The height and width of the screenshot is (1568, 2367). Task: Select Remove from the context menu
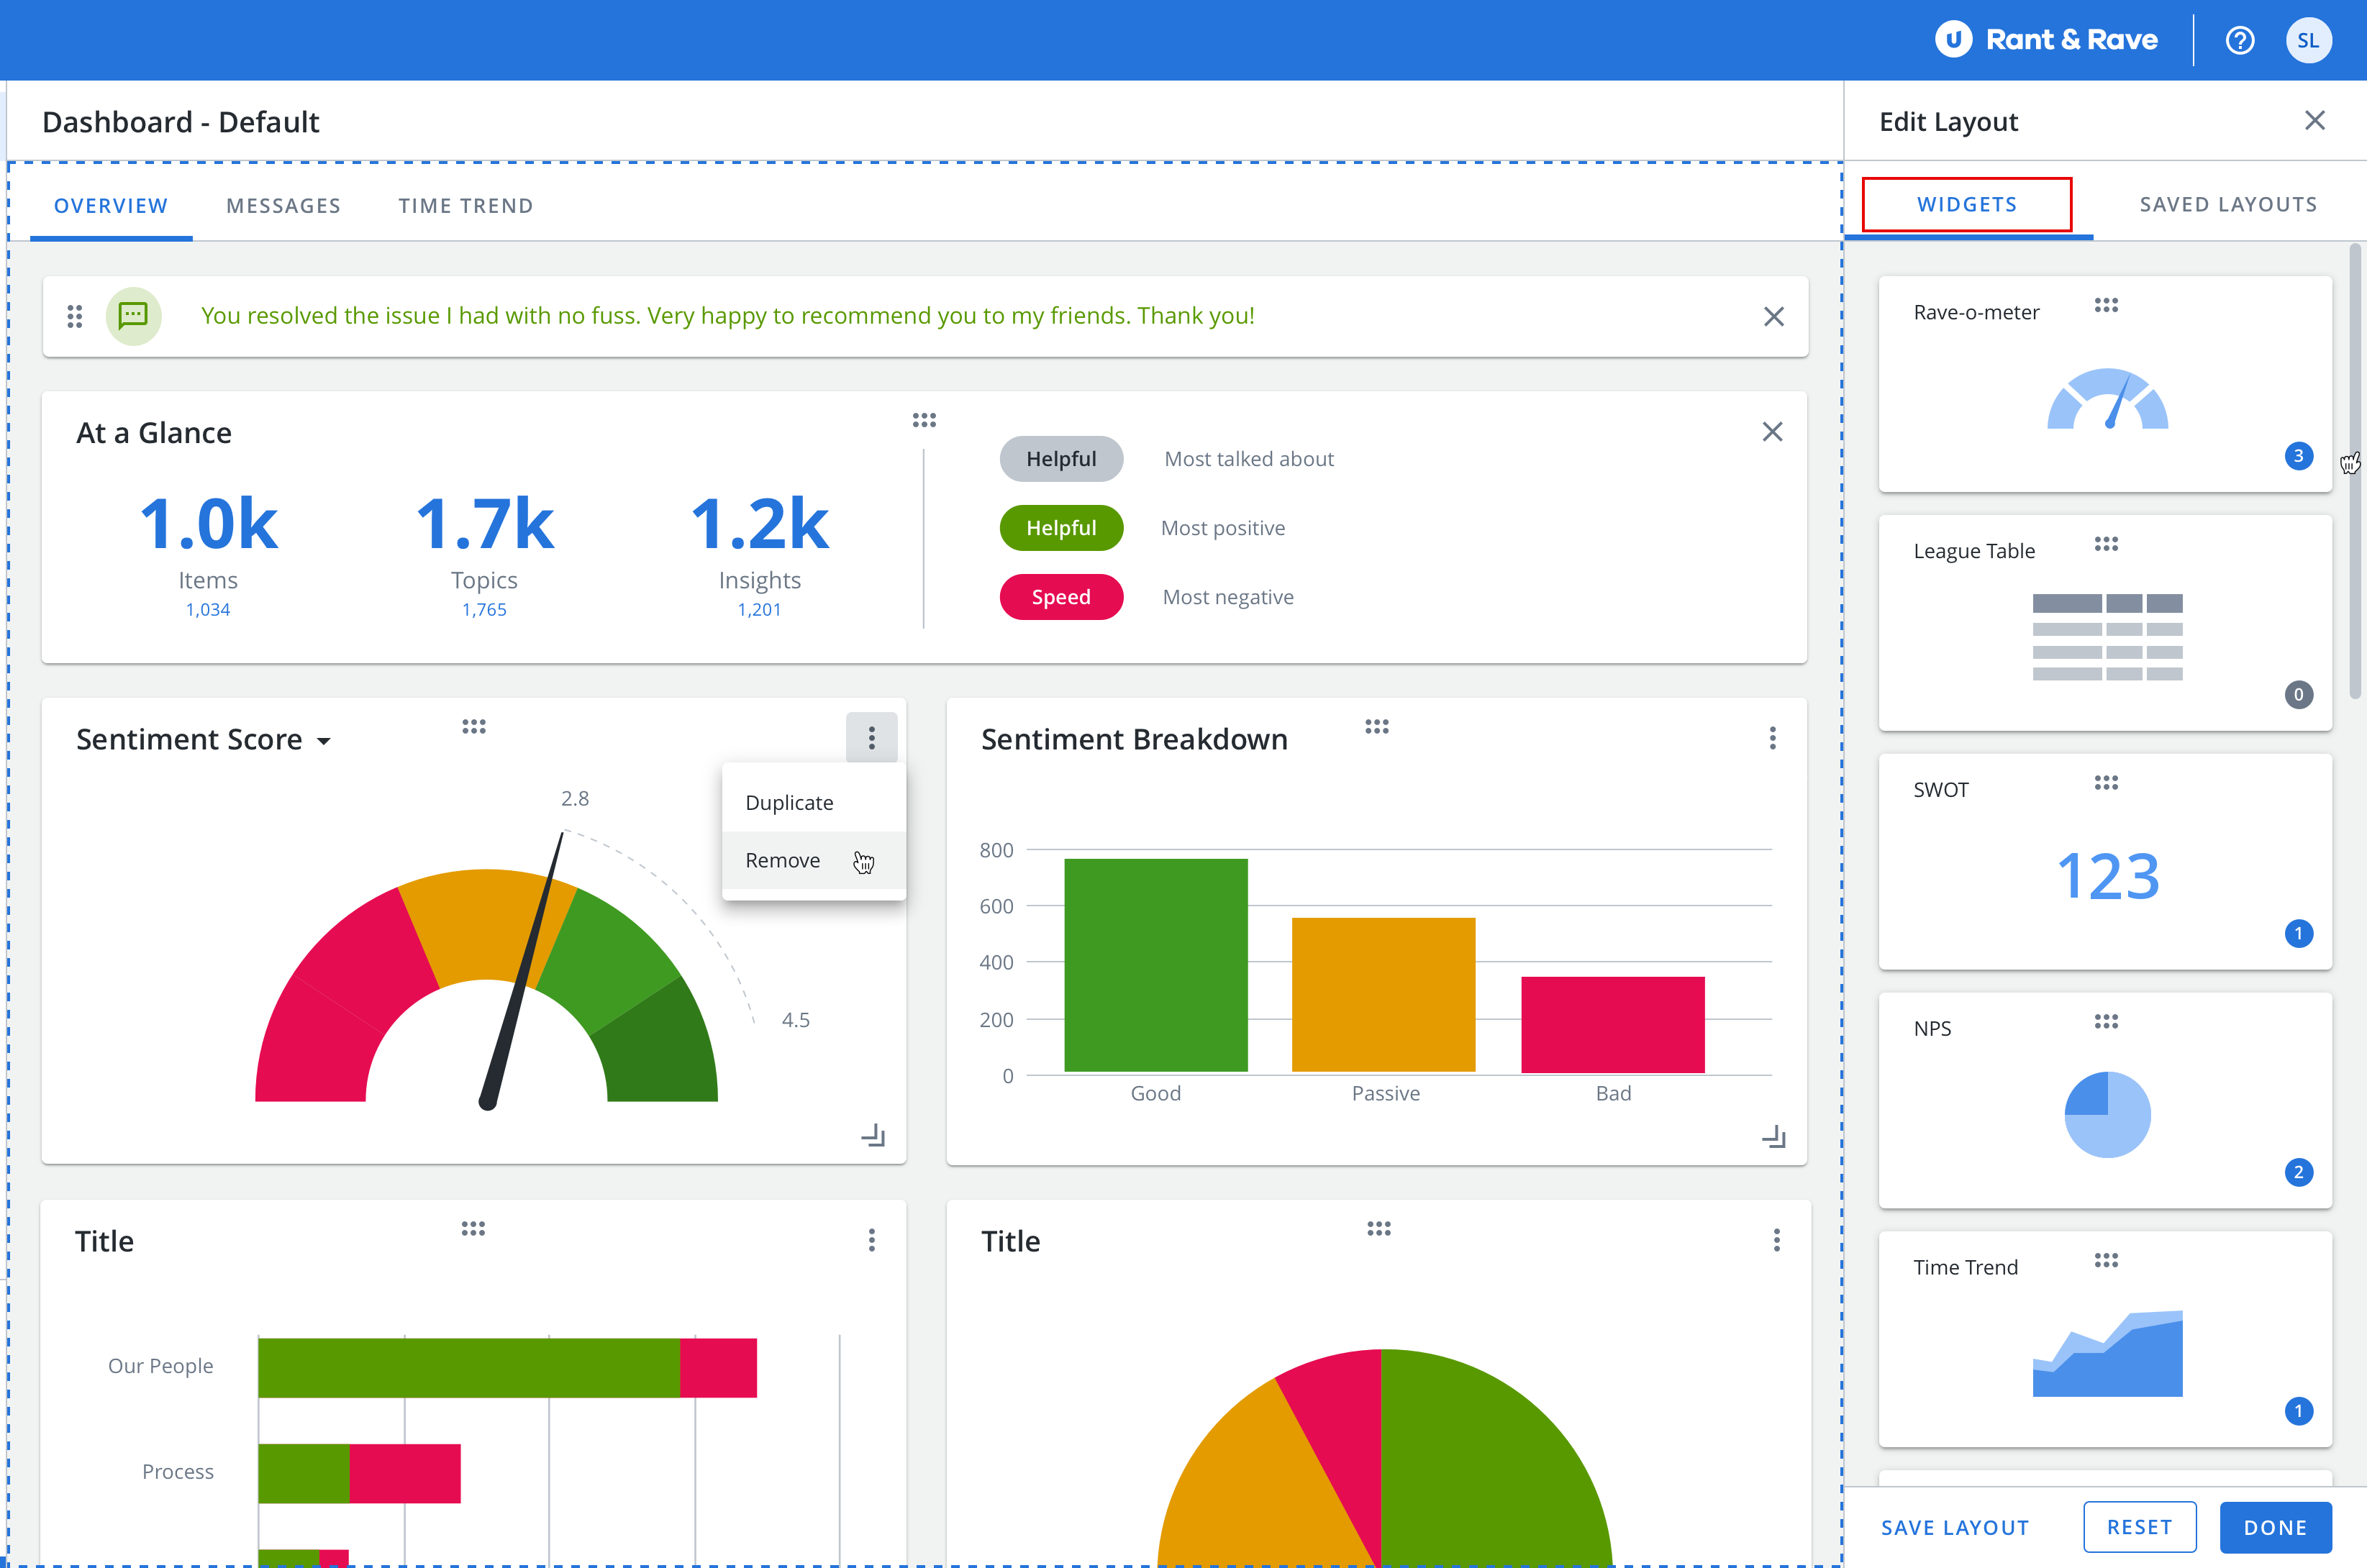click(783, 860)
